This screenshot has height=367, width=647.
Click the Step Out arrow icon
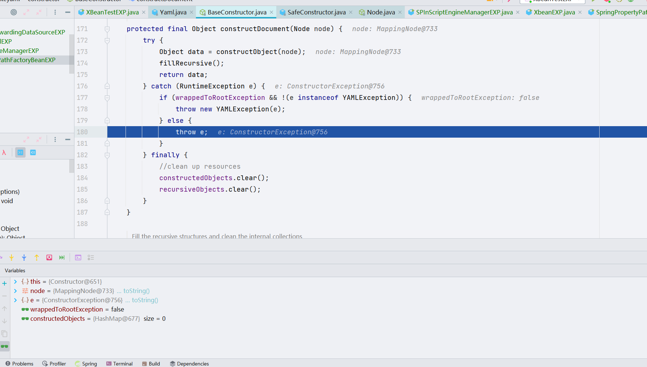pos(37,257)
